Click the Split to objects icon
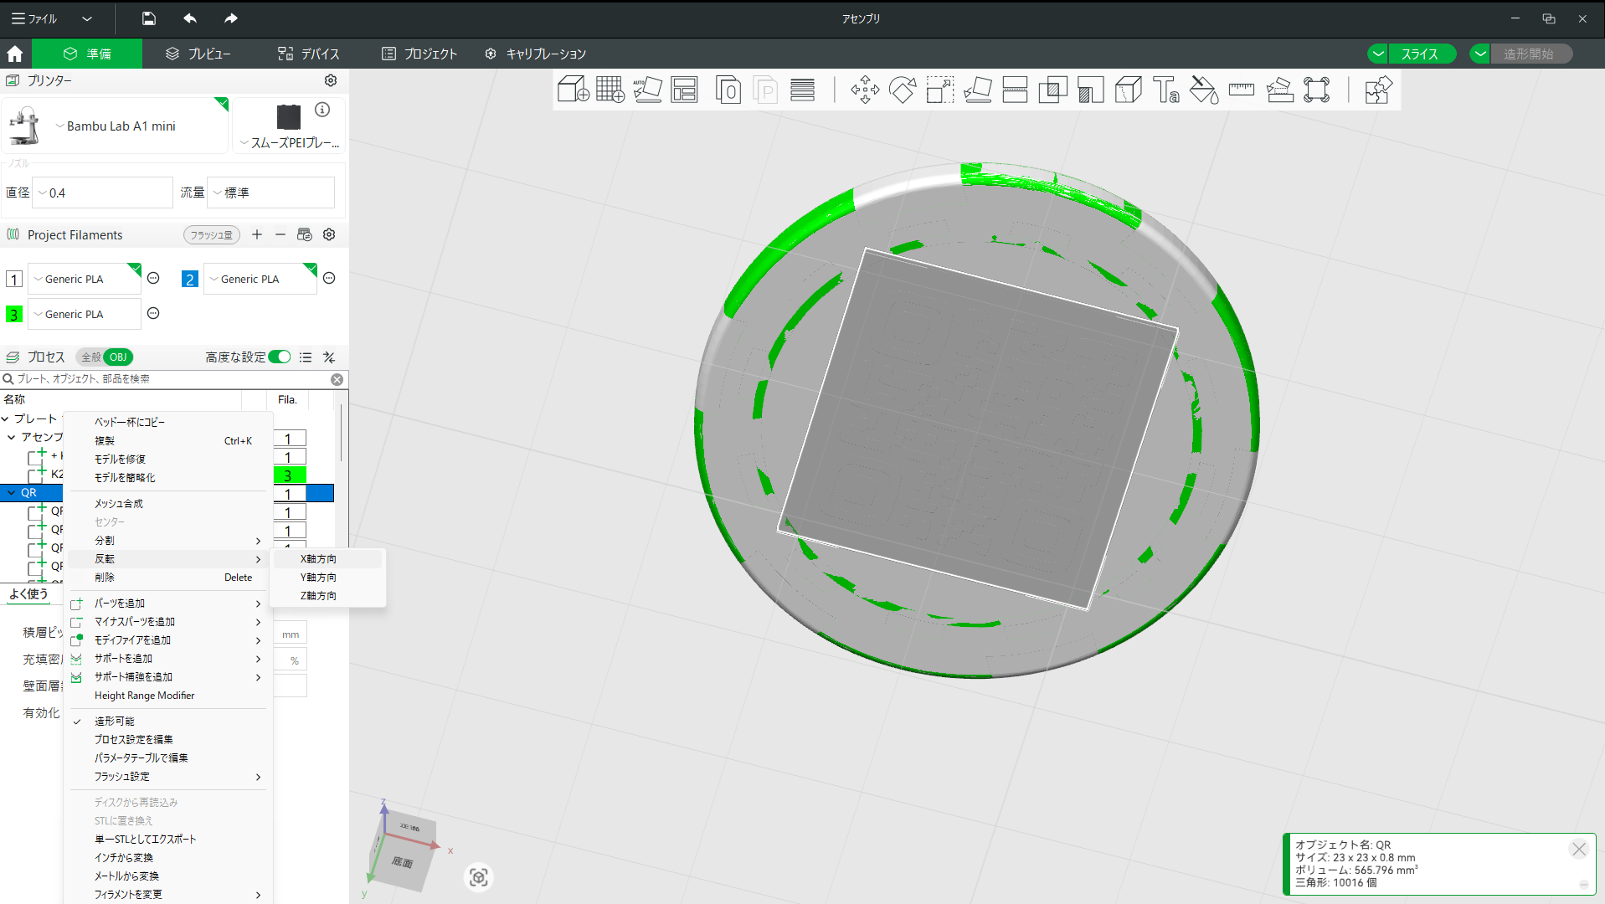 coord(728,90)
